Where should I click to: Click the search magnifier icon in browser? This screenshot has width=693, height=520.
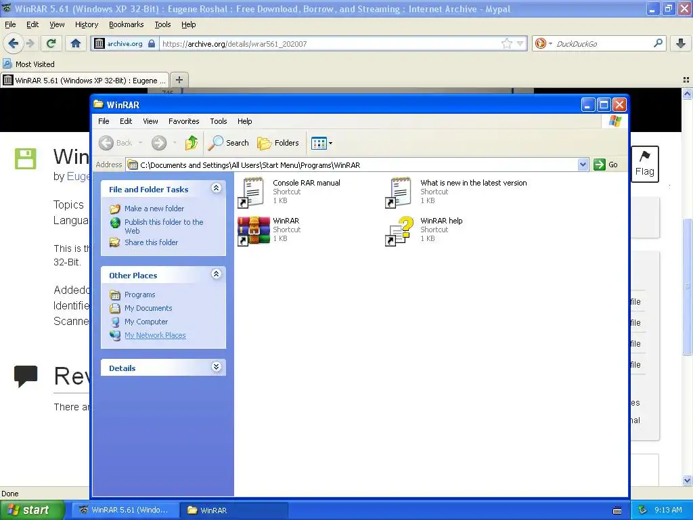(658, 43)
